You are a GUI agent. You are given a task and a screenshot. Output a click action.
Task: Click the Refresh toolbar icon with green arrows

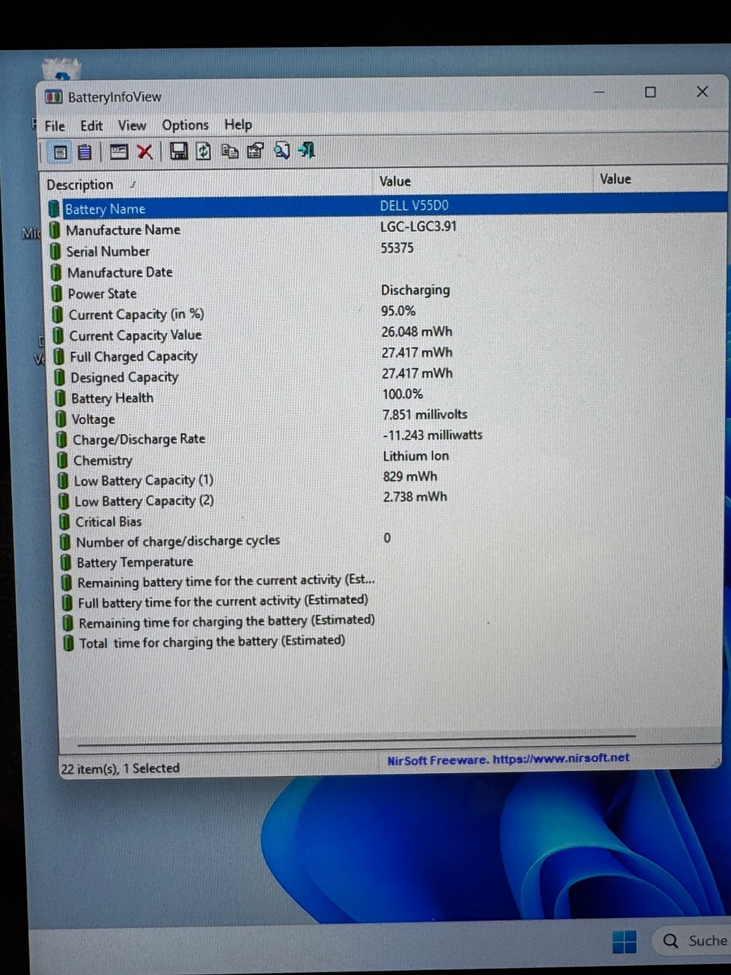coord(203,151)
